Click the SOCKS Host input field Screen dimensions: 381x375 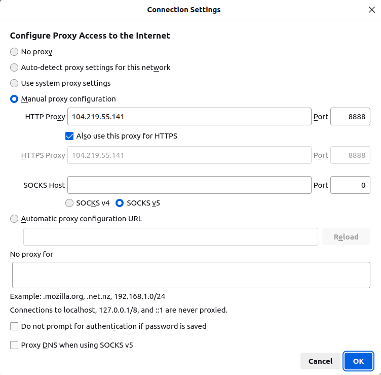click(189, 185)
